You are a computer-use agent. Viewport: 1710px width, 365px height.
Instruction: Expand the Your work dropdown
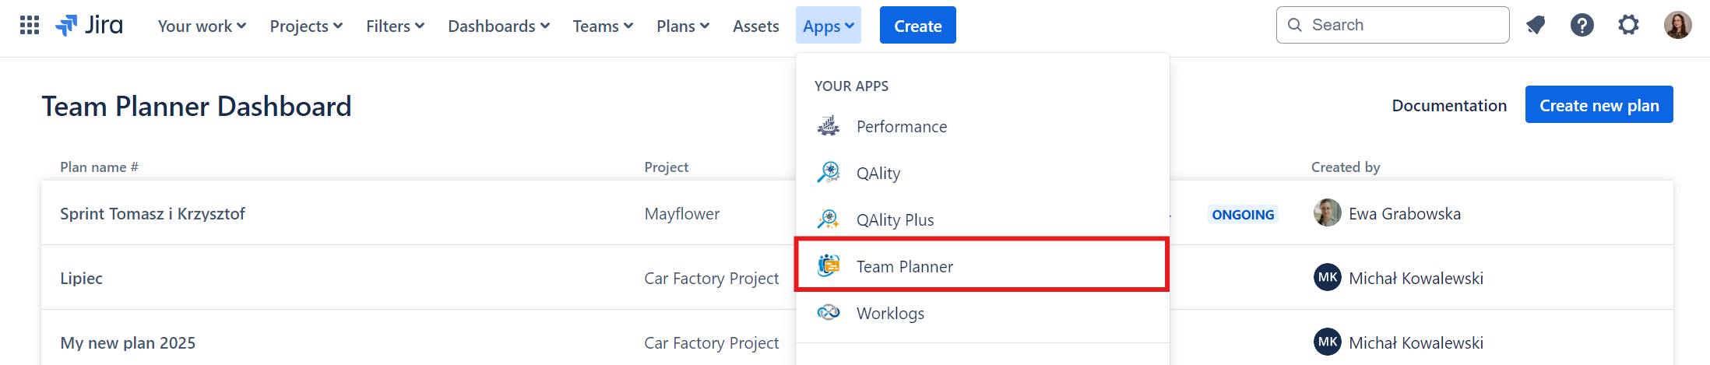[x=202, y=26]
